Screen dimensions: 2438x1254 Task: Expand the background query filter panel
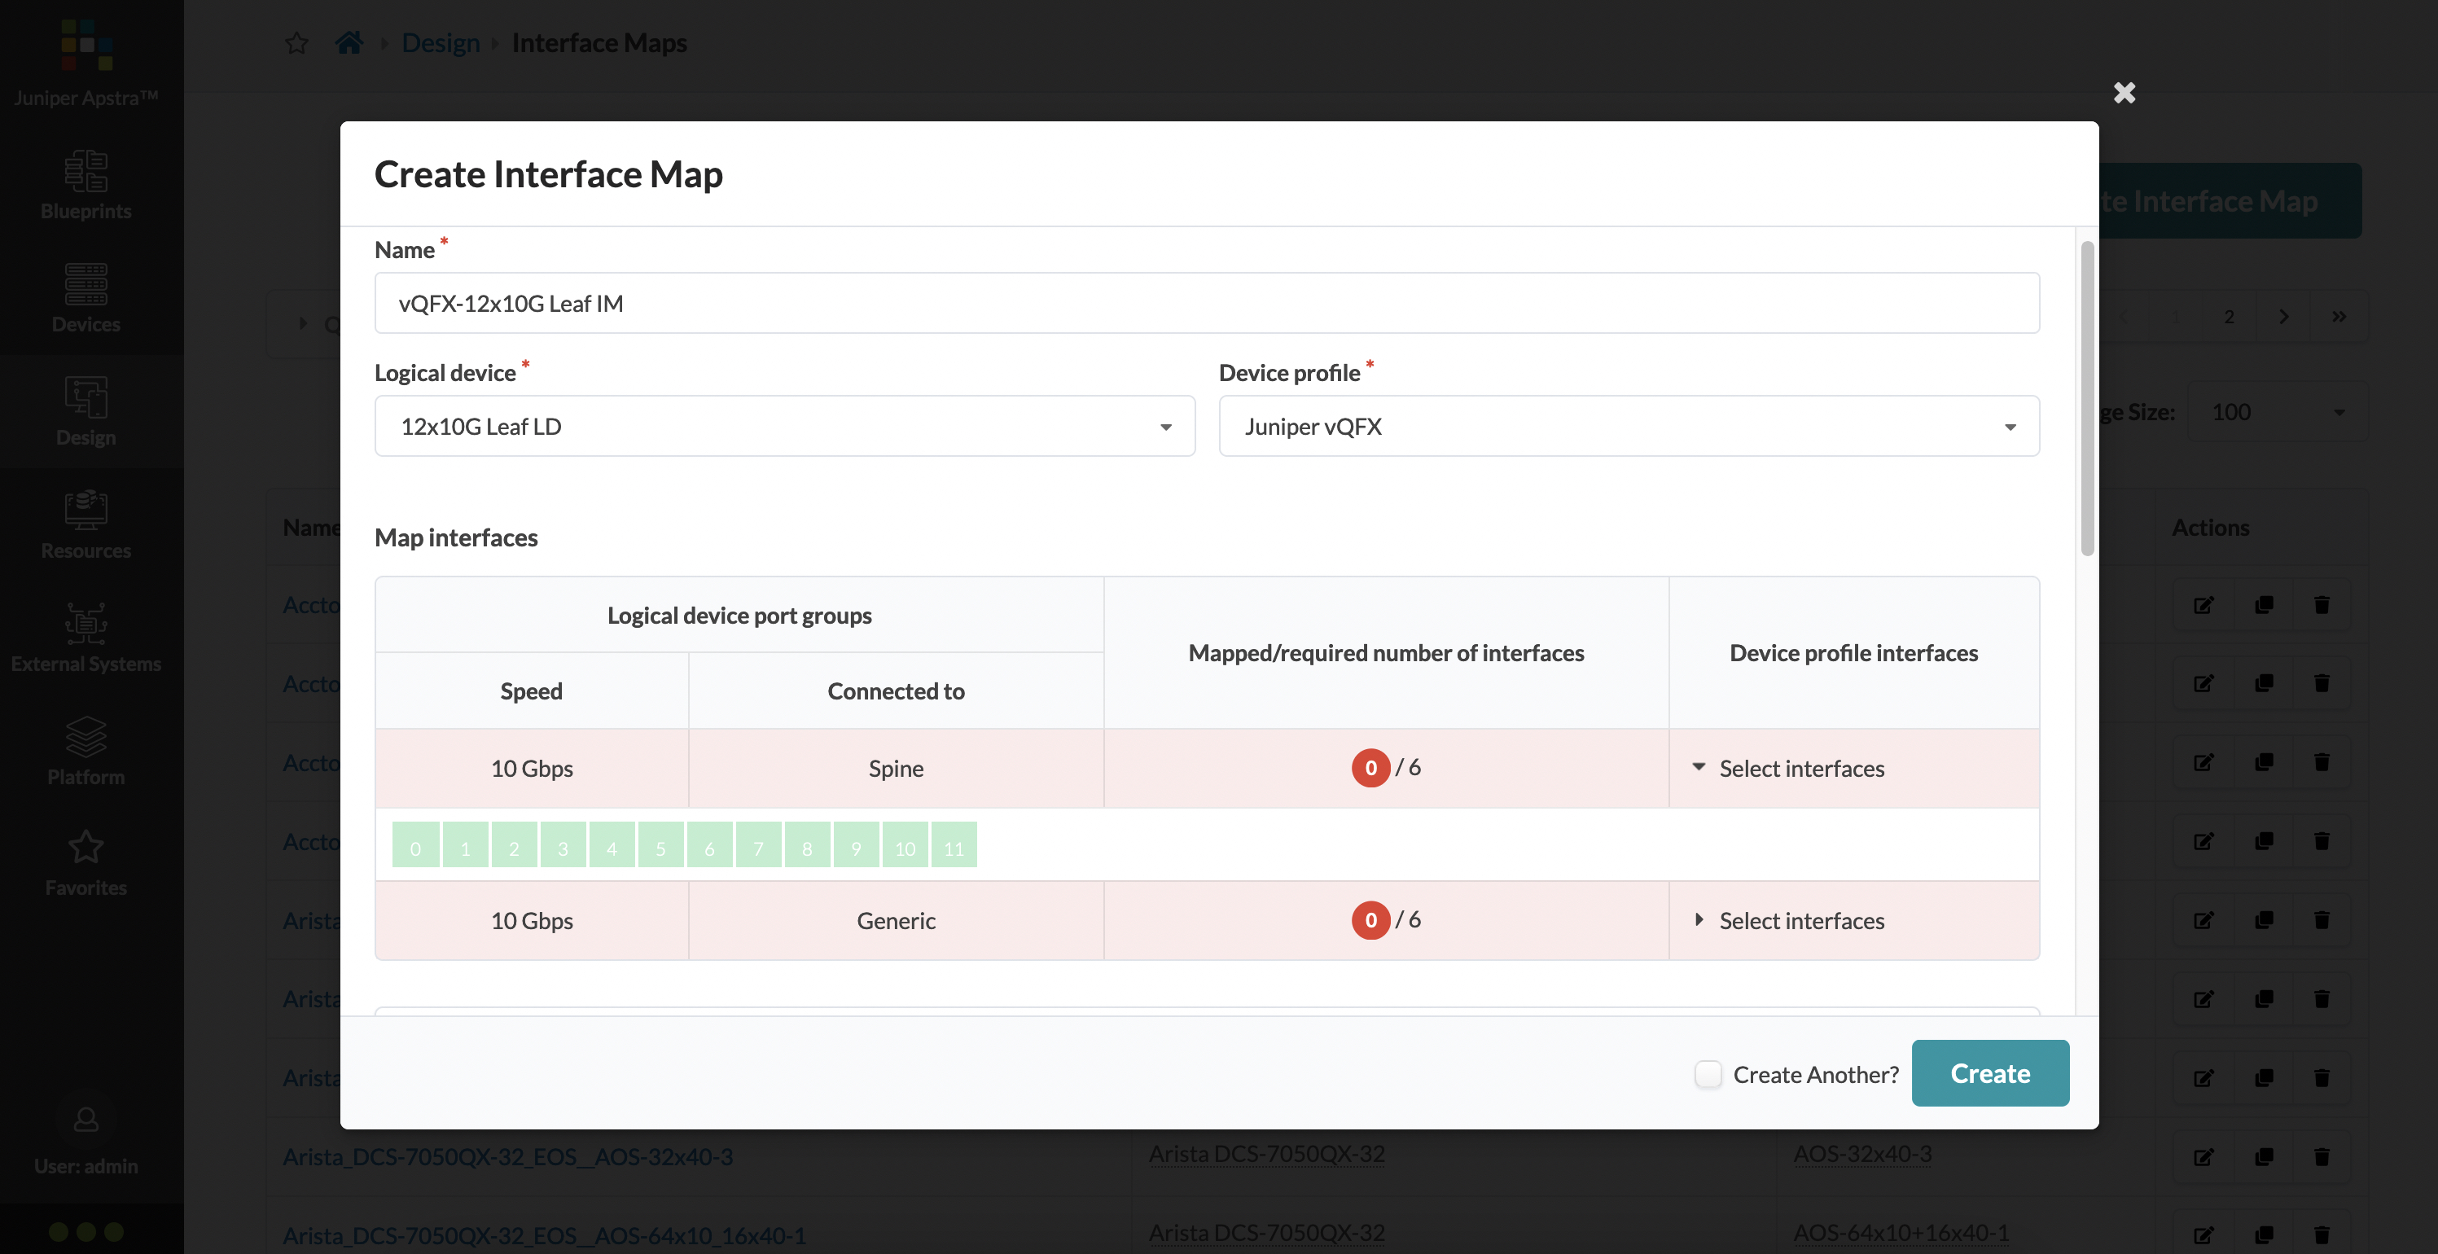[x=304, y=323]
